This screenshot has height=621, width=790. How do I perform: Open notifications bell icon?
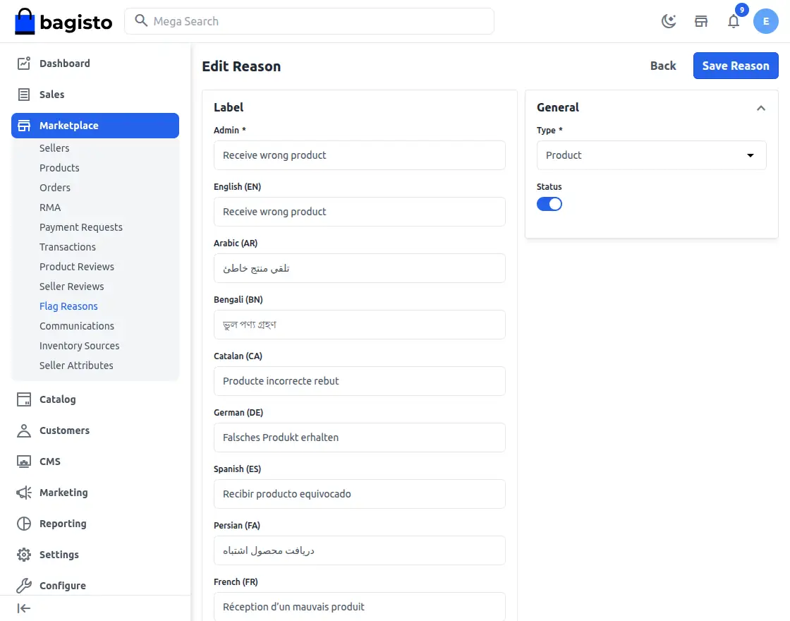734,21
